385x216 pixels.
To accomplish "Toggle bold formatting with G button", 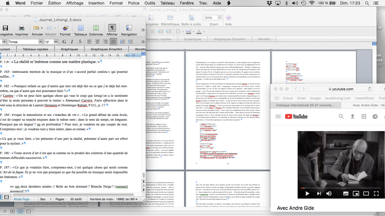I will [x=64, y=42].
